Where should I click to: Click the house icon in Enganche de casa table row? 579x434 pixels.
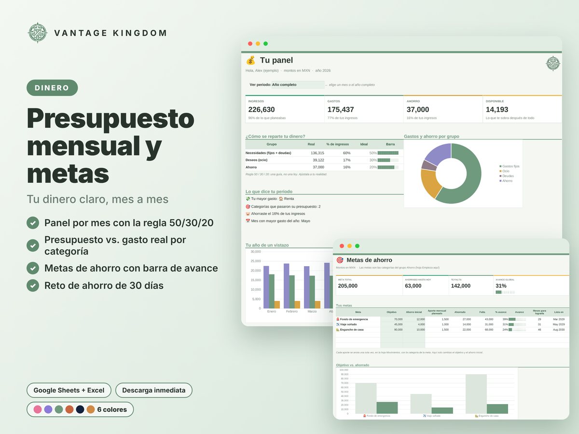(x=338, y=330)
